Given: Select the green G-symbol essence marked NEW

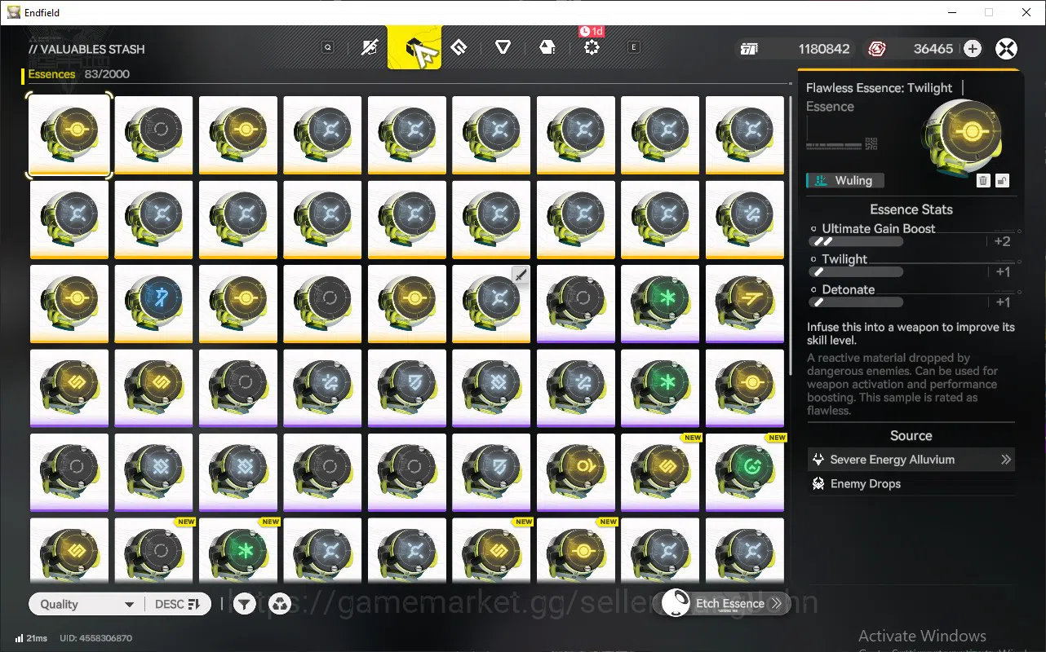Looking at the screenshot, I should click(x=745, y=473).
